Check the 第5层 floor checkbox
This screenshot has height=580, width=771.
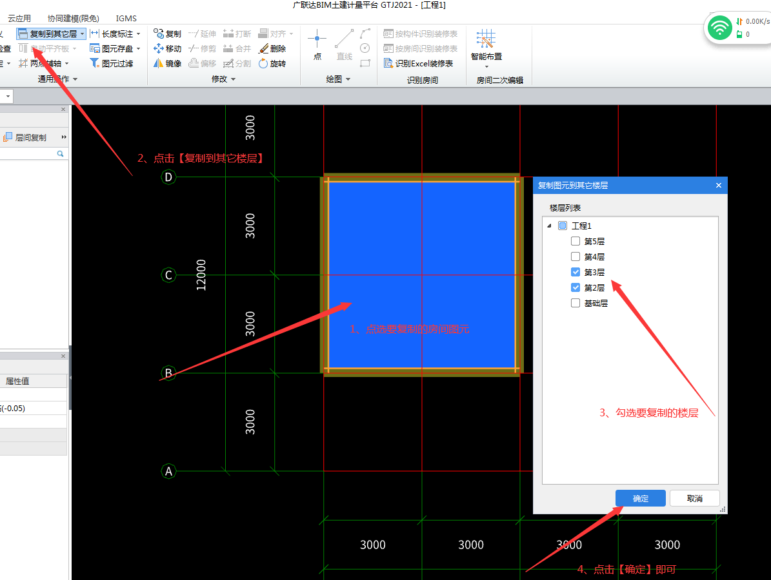coord(576,241)
